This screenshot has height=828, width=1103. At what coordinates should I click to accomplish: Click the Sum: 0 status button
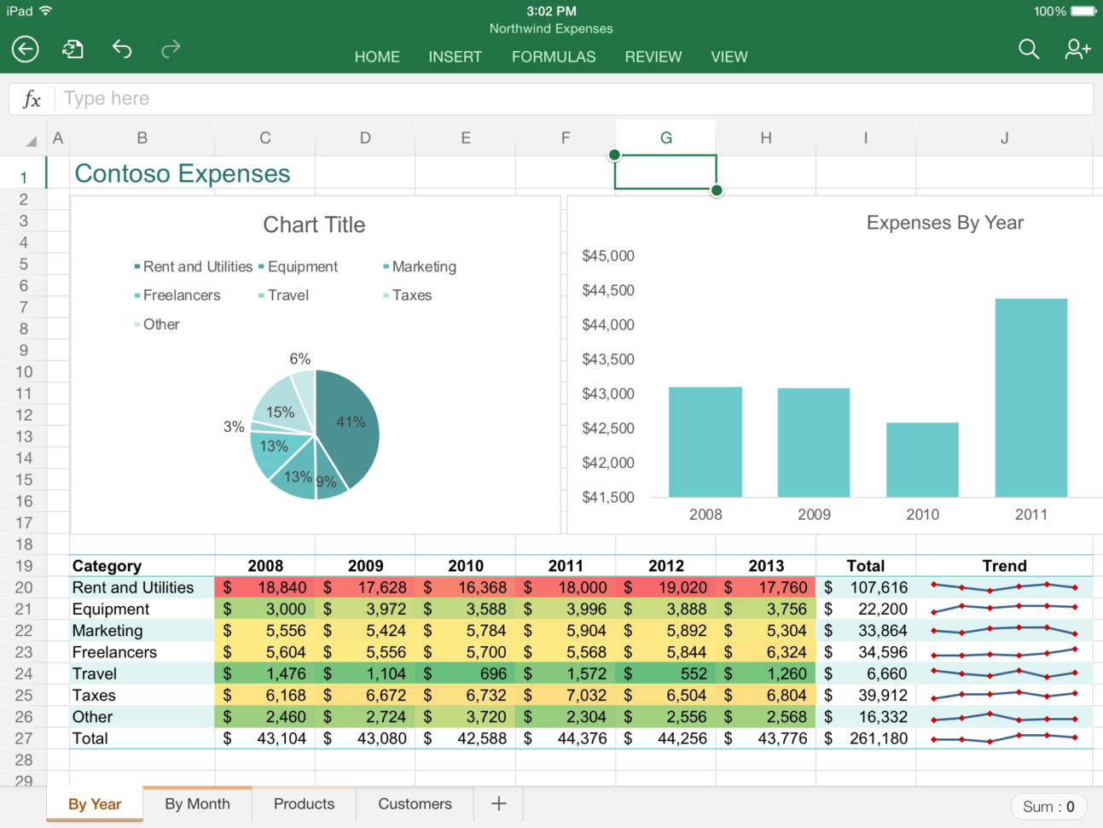pos(1048,806)
